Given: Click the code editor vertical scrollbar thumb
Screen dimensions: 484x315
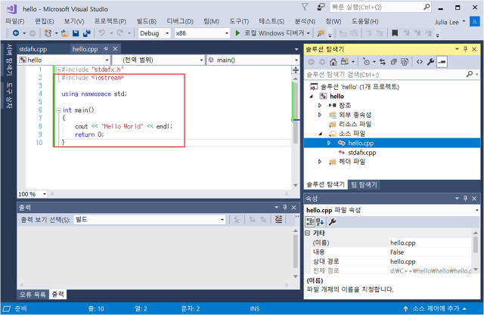Looking at the screenshot, I should point(296,113).
